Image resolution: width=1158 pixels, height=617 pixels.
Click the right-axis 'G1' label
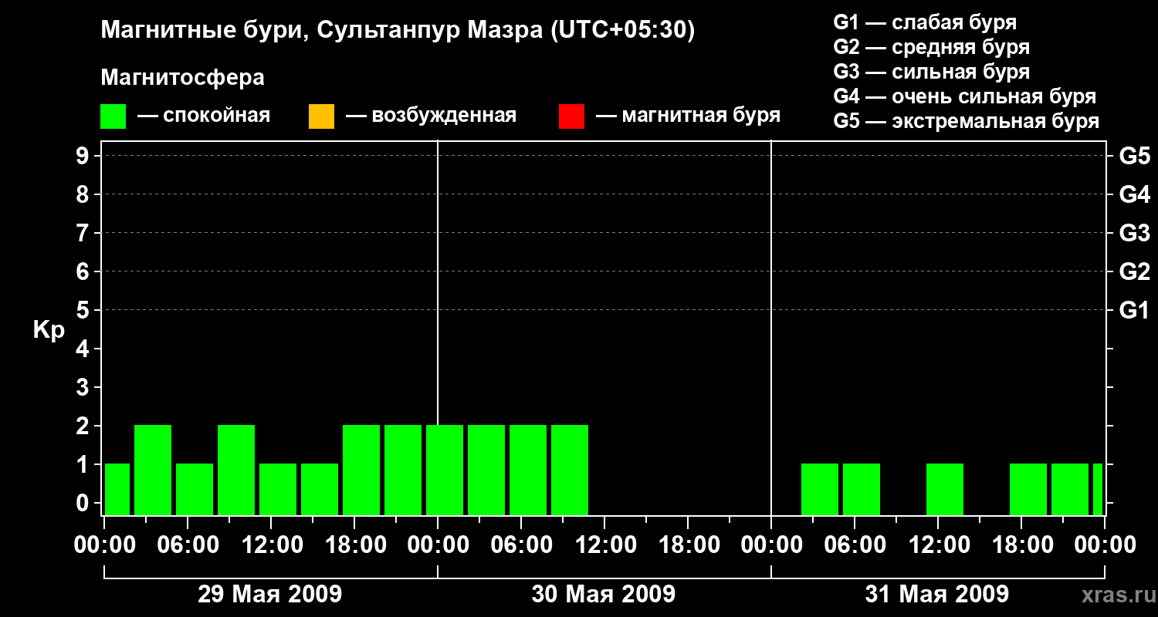click(x=1134, y=310)
